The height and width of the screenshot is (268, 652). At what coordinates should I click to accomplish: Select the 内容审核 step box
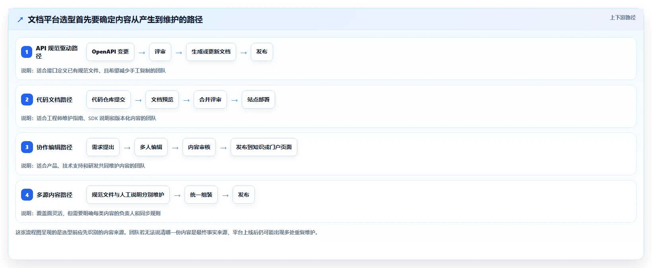tap(199, 147)
